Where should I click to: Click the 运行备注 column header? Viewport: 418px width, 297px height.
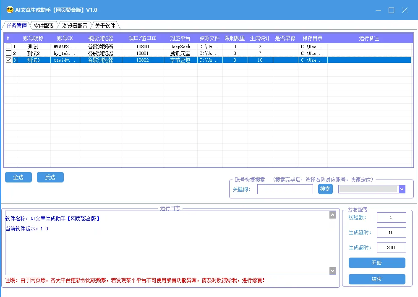(369, 38)
